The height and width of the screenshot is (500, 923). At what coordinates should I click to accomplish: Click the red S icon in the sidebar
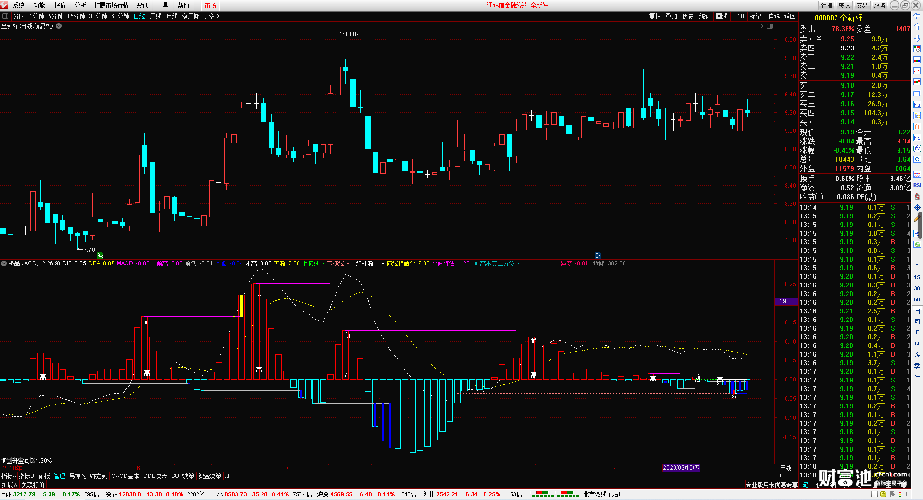(917, 196)
